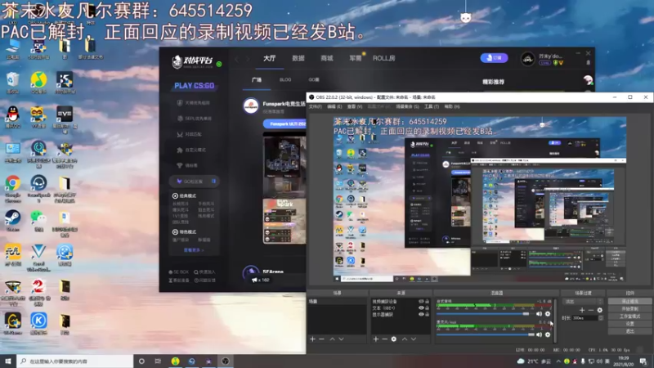Image resolution: width=654 pixels, height=368 pixels.
Task: Remove scene transition with minus icon
Action: 590,310
